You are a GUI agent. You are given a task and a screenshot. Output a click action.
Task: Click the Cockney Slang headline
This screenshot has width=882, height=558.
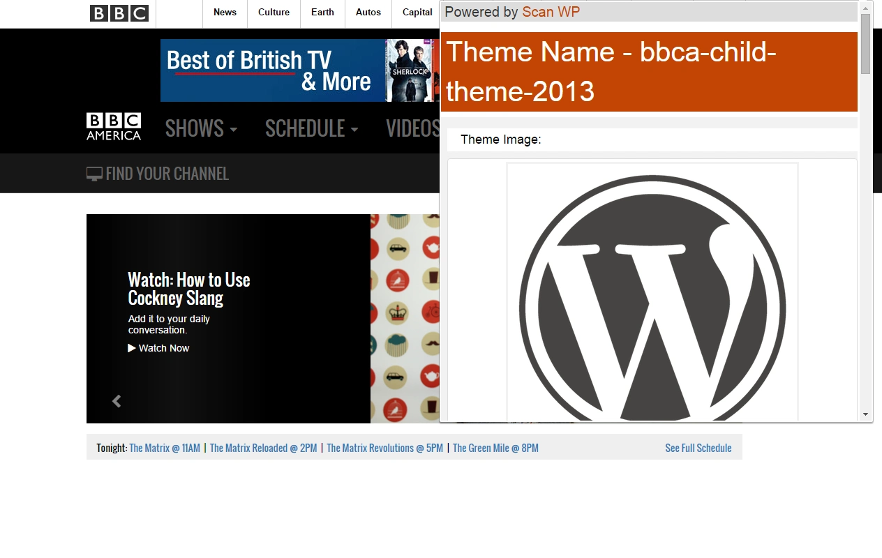tap(189, 289)
